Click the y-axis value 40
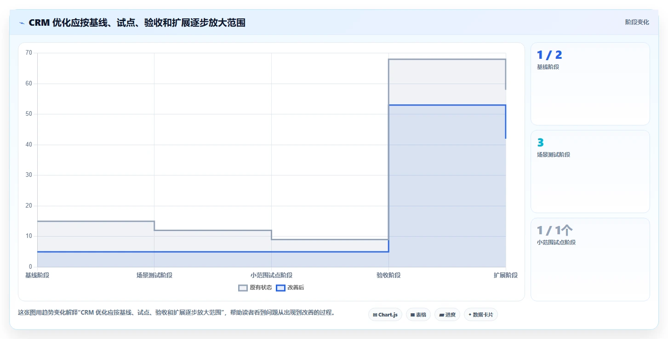Image resolution: width=668 pixels, height=339 pixels. click(x=29, y=145)
